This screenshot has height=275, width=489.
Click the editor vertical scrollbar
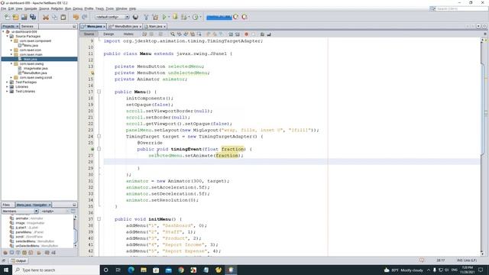pos(483,147)
